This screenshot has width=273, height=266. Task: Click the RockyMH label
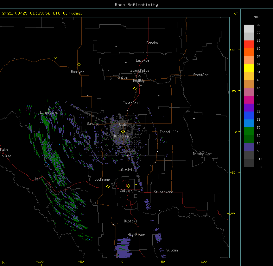coord(78,72)
